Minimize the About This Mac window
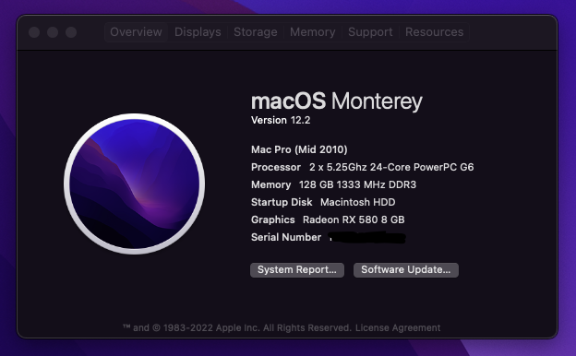The image size is (576, 356). tap(53, 32)
